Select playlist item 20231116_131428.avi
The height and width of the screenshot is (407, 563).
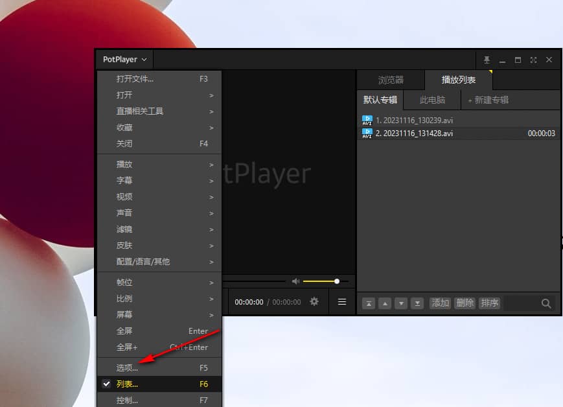point(459,134)
